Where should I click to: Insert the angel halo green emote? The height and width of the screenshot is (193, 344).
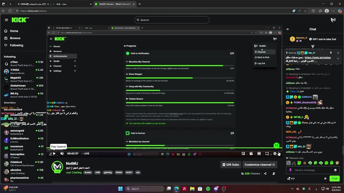click(x=299, y=163)
